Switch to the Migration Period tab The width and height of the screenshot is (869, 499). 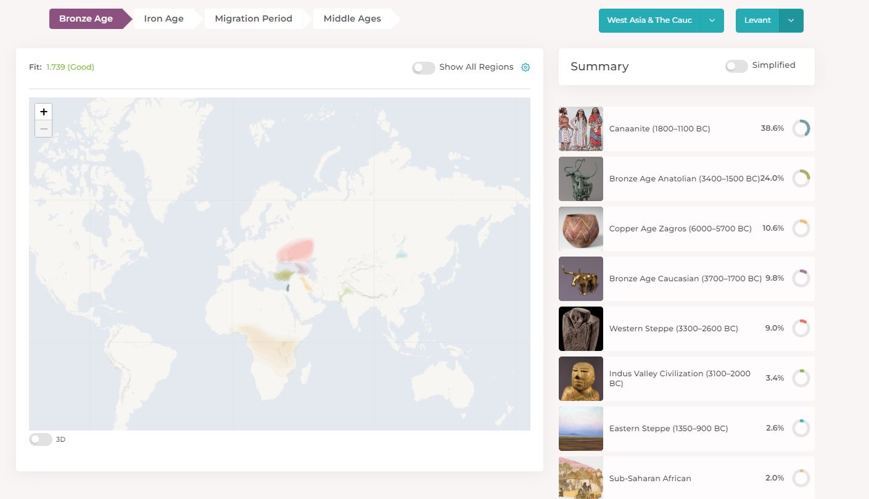tap(253, 19)
